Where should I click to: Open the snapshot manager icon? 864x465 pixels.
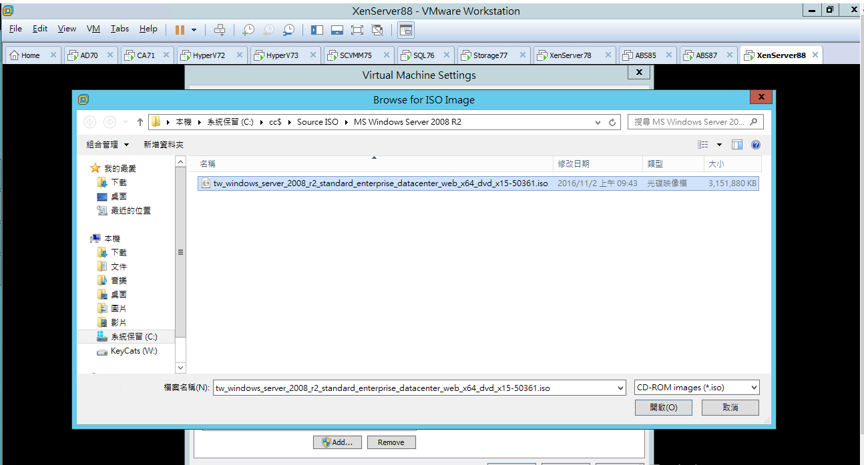(x=288, y=30)
